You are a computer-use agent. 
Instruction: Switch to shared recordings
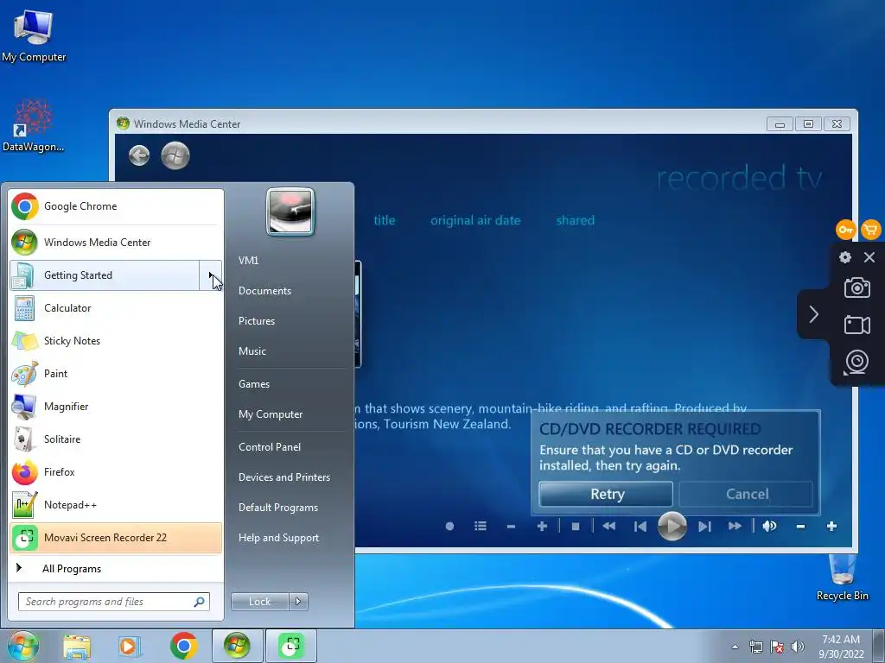click(576, 220)
